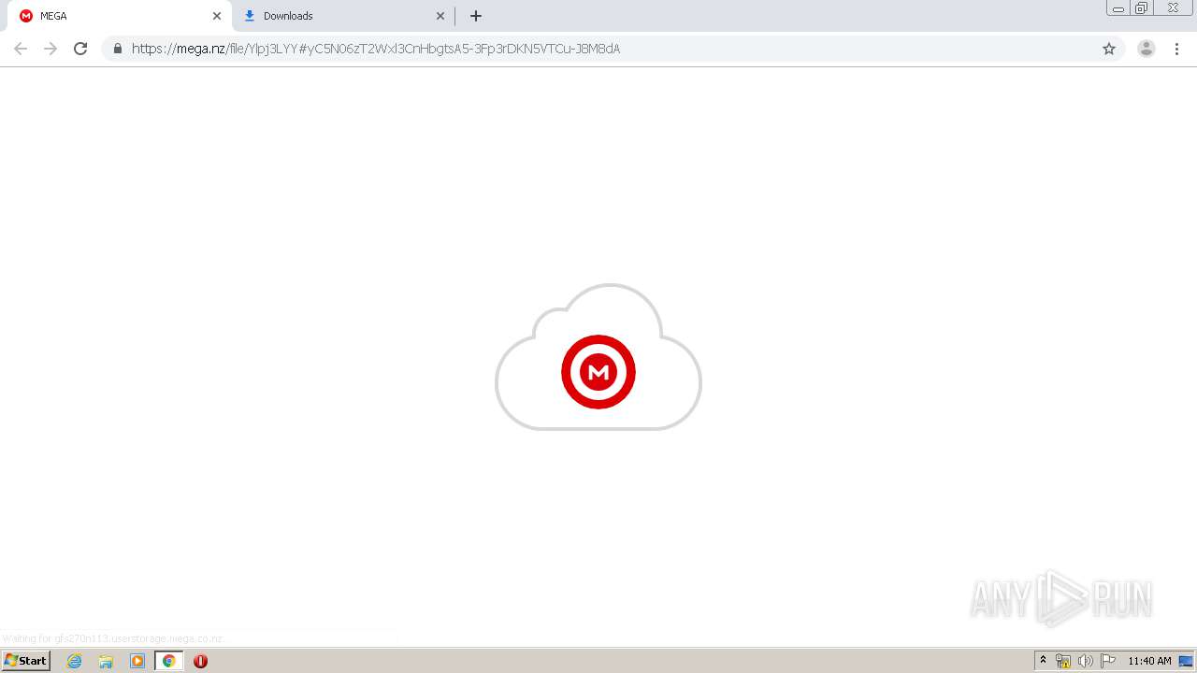1197x673 pixels.
Task: View site security lock information
Action: click(118, 49)
